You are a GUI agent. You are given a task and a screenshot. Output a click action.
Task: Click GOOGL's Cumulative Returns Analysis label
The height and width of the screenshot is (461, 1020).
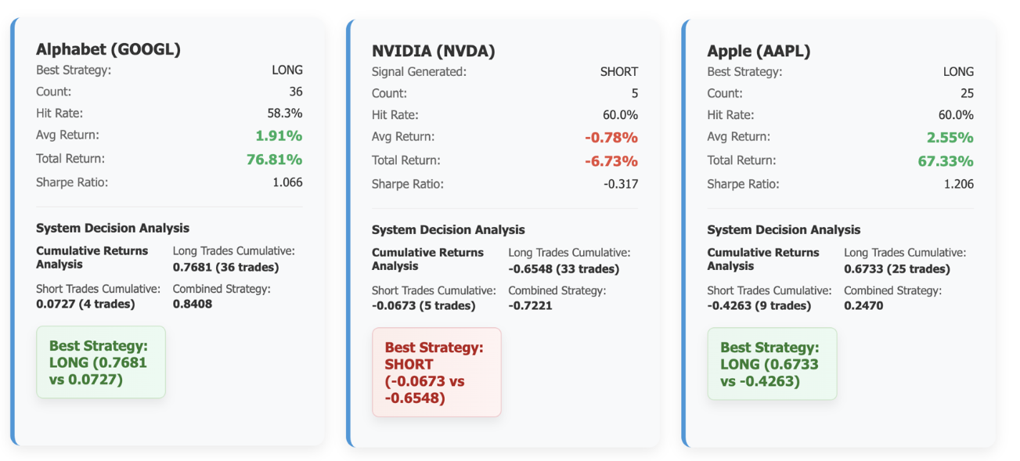pyautogui.click(x=92, y=258)
